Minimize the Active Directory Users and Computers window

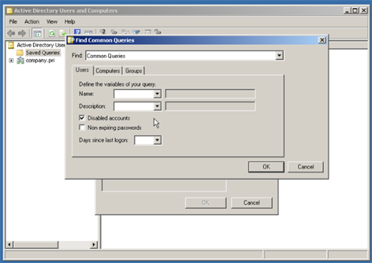(347, 11)
